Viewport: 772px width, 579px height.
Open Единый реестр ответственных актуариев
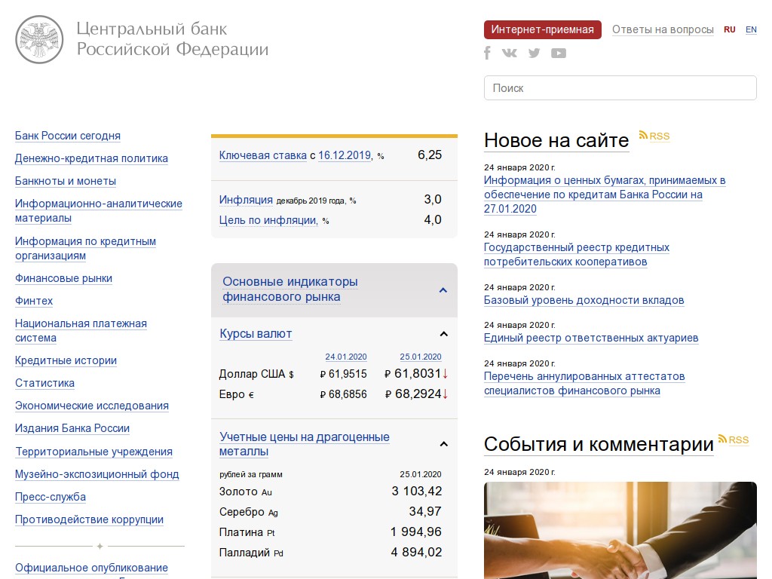591,339
